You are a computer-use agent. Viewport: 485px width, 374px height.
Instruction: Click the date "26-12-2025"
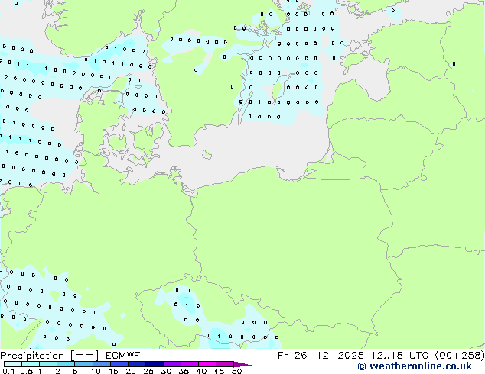tap(329, 356)
